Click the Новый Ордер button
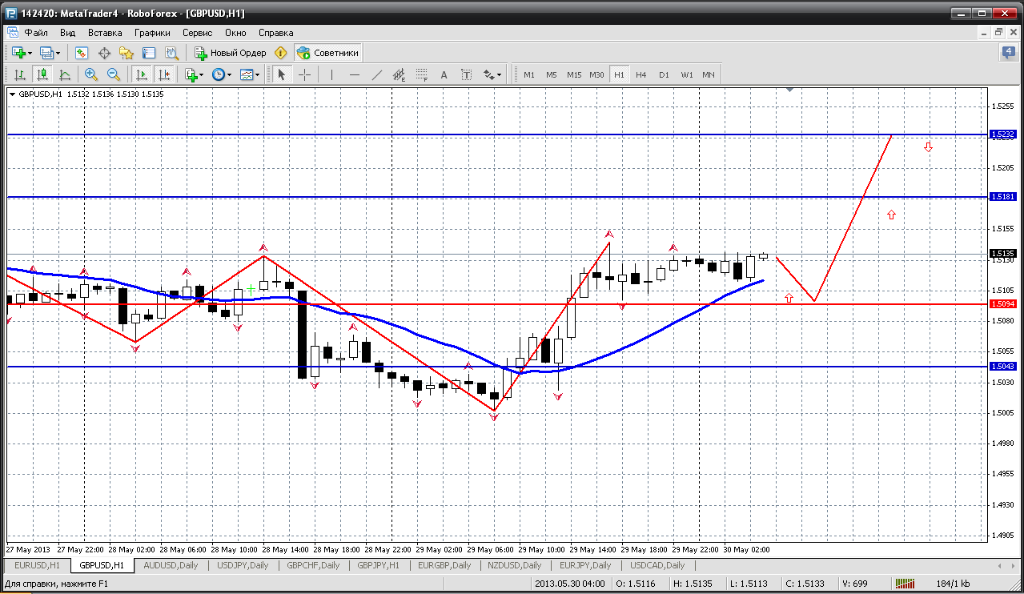Screen dimensions: 1024x594 click(x=230, y=53)
